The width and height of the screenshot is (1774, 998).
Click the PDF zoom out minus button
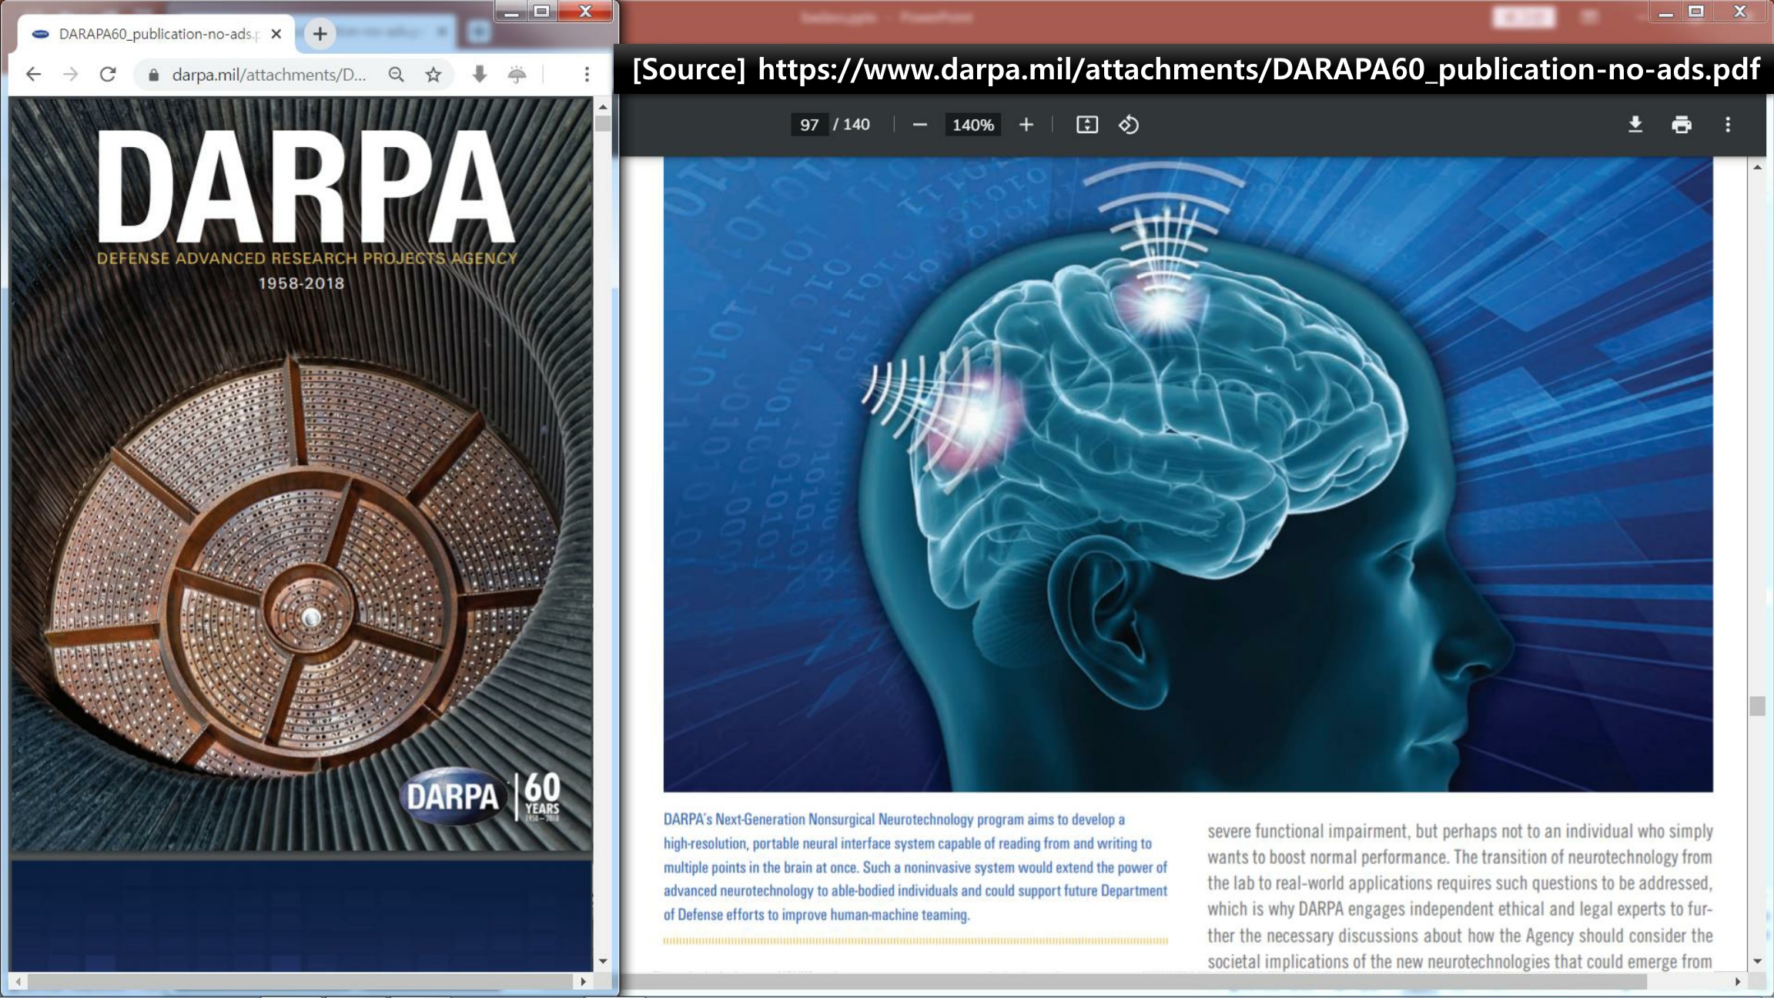(919, 125)
